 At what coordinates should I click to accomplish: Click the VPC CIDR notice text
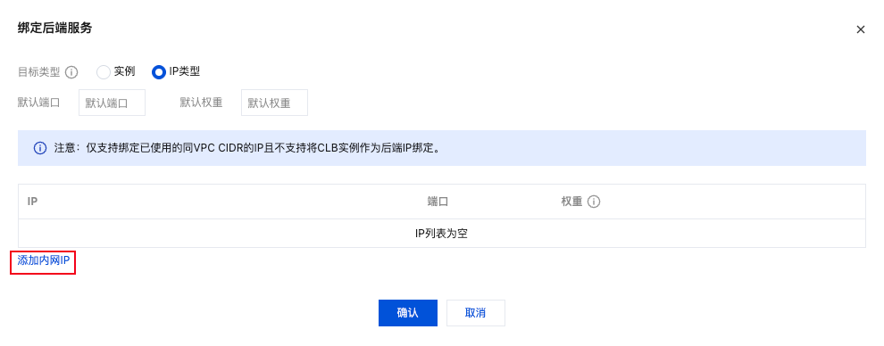pyautogui.click(x=246, y=149)
